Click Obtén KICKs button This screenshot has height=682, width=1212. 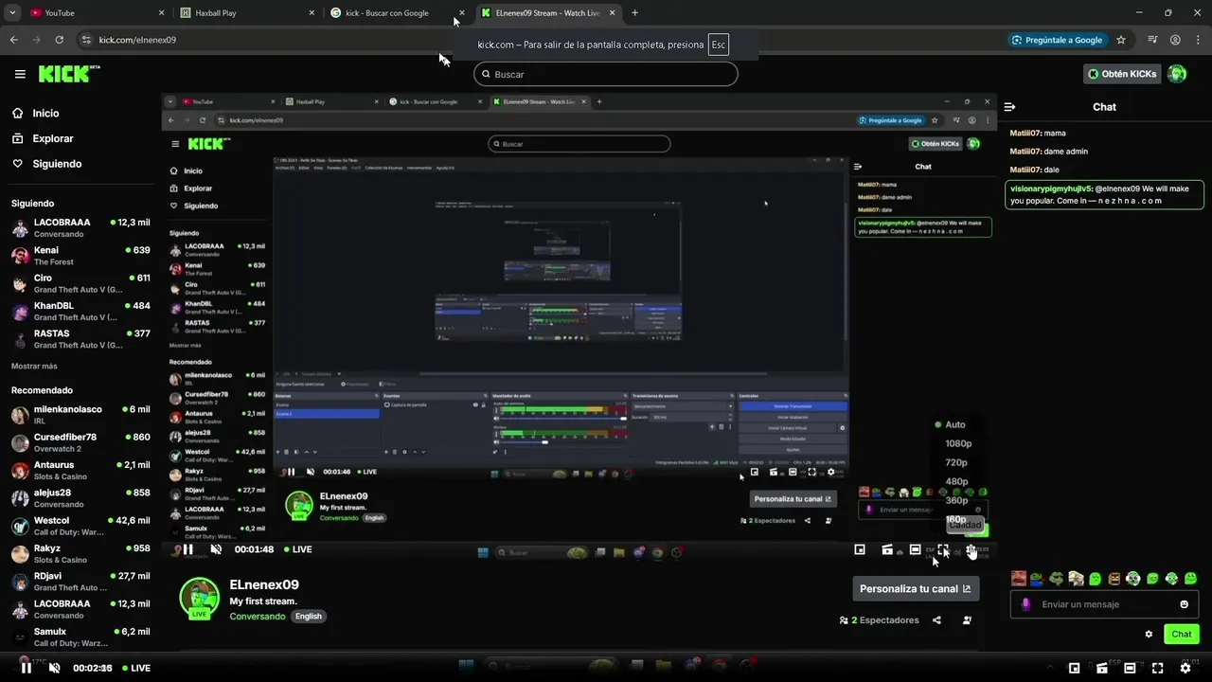click(x=1122, y=74)
